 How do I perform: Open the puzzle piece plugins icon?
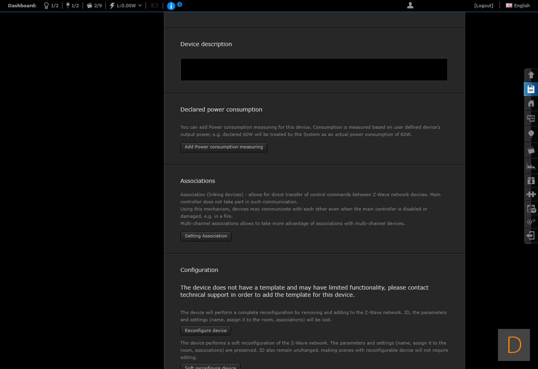pos(531,194)
